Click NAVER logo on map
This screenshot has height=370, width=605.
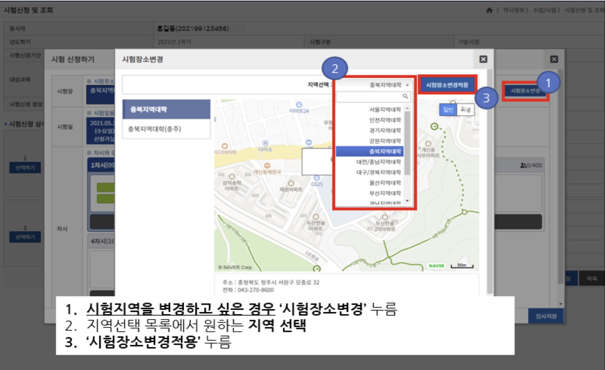pyautogui.click(x=436, y=266)
